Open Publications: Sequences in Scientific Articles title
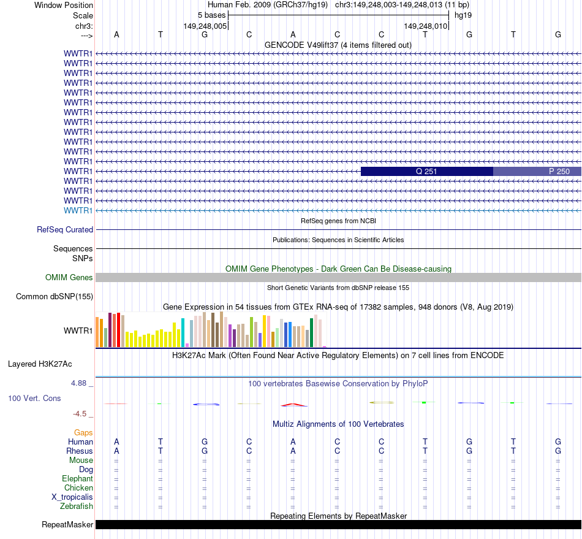Image resolution: width=582 pixels, height=539 pixels. pyautogui.click(x=338, y=240)
